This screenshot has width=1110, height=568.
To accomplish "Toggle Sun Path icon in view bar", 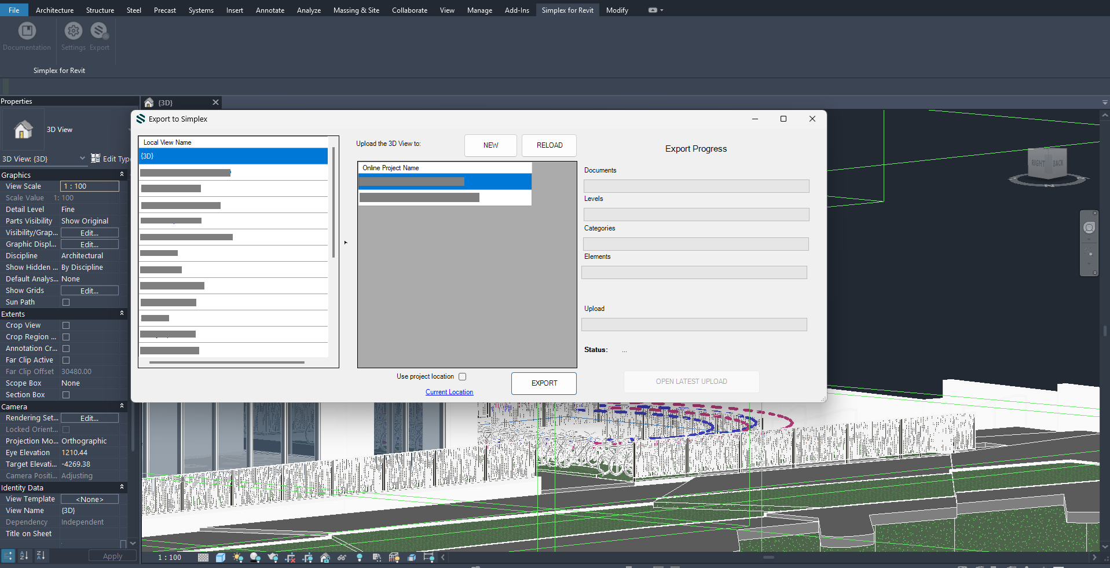I will tap(237, 558).
